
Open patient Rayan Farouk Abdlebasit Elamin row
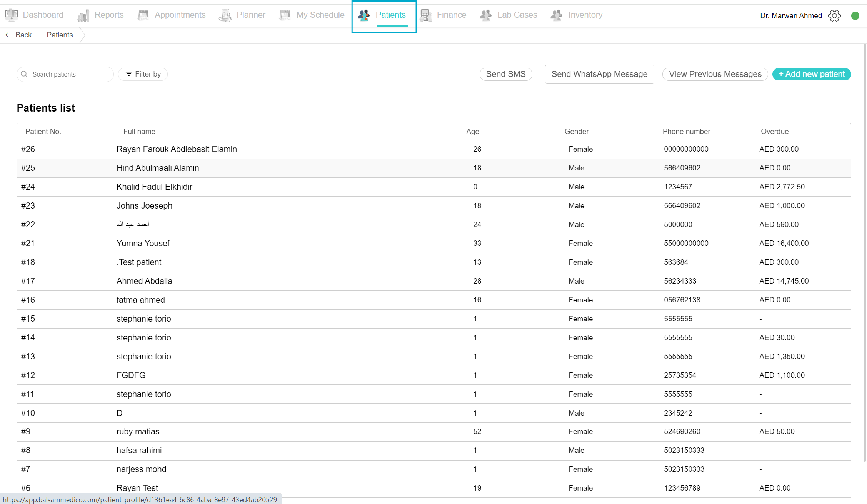click(x=433, y=149)
